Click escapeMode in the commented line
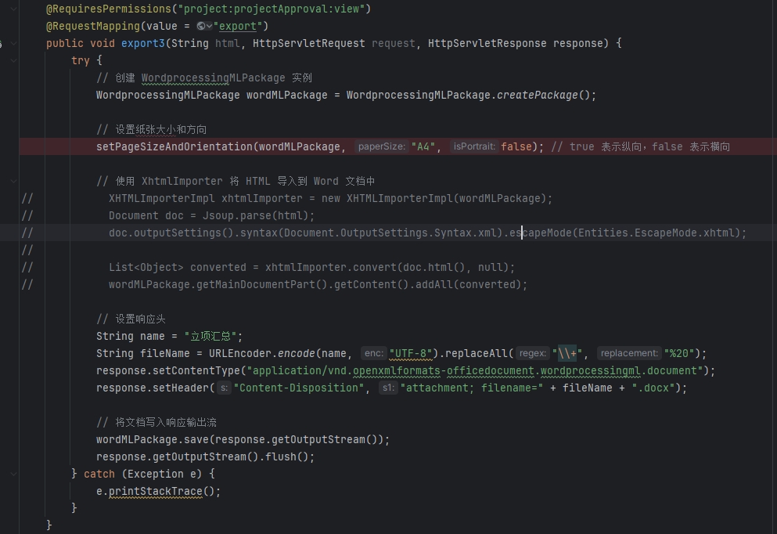Viewport: 777px width, 534px height. point(540,233)
